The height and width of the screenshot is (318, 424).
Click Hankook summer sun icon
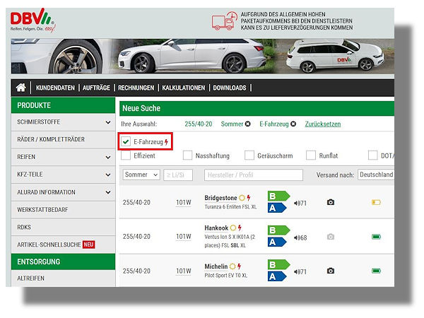pos(232,228)
